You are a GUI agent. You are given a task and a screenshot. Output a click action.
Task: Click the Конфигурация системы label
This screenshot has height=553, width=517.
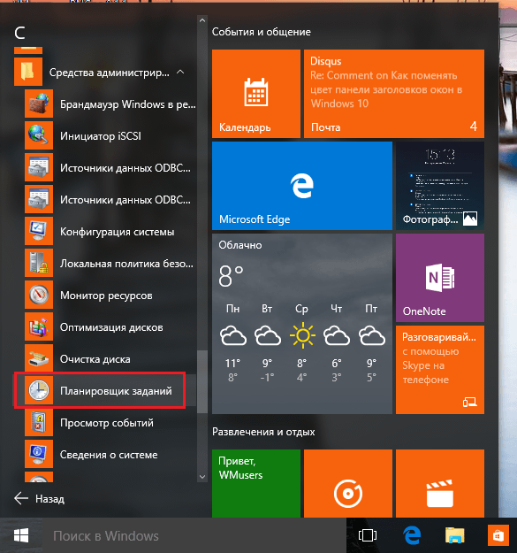[x=118, y=232]
